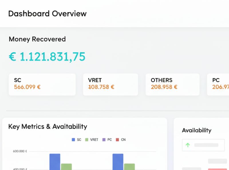Toggle the SC series in chart legend
Screen dimensions: 229x170
point(76,140)
